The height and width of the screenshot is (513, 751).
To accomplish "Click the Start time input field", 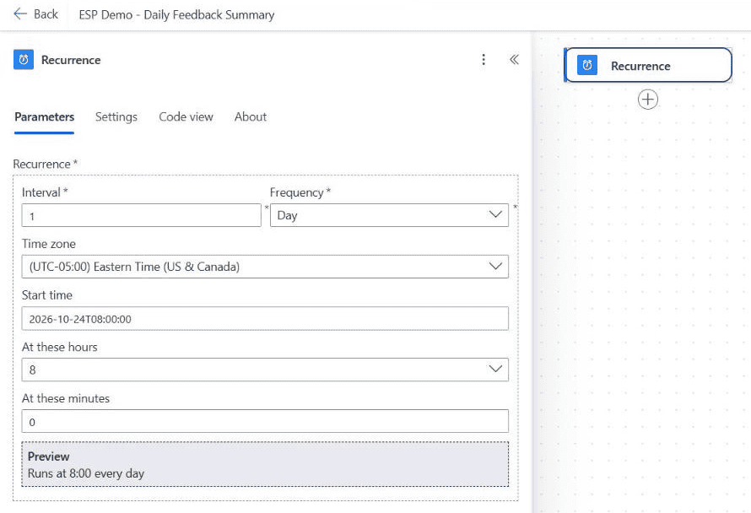I will pyautogui.click(x=265, y=319).
